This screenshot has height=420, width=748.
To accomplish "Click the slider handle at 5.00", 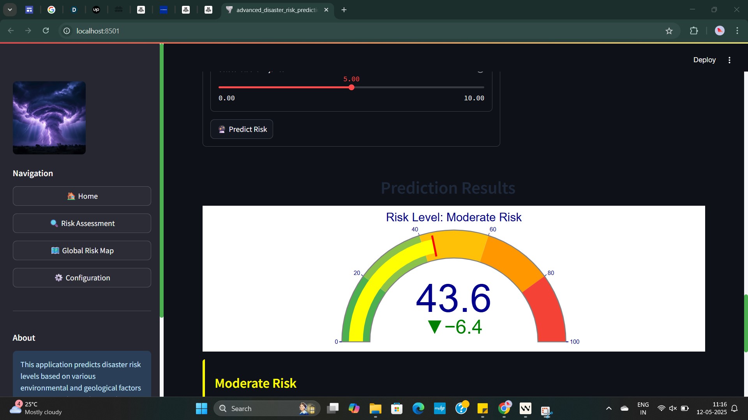I will [x=351, y=87].
